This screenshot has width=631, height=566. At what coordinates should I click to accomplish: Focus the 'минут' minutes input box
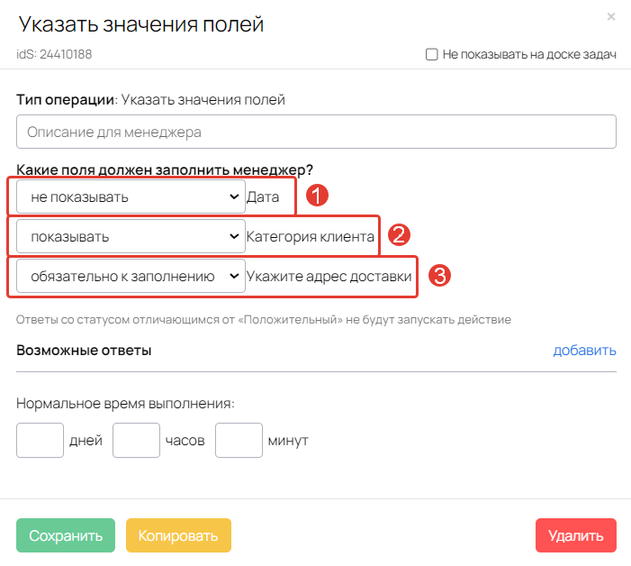coord(239,441)
